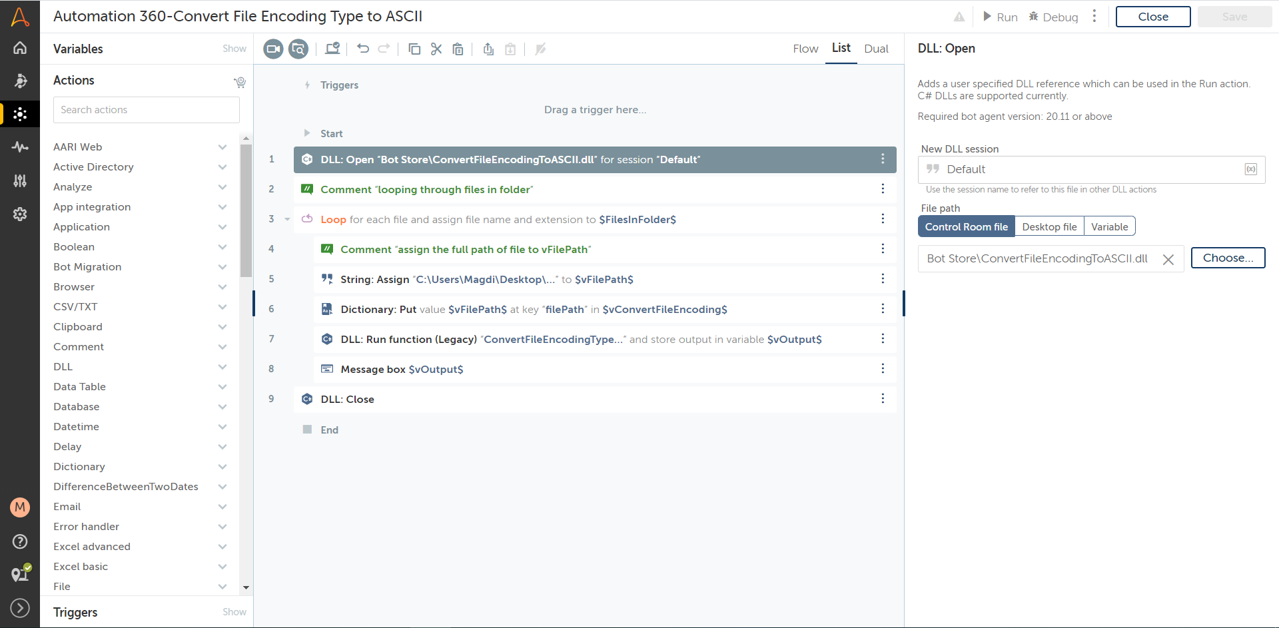Click the Debug button
Image resolution: width=1279 pixels, height=628 pixels.
point(1053,17)
